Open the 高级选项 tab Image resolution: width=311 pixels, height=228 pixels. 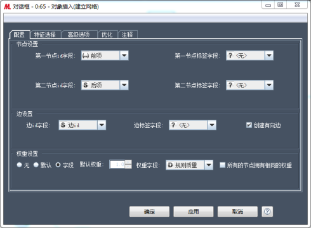click(x=79, y=35)
